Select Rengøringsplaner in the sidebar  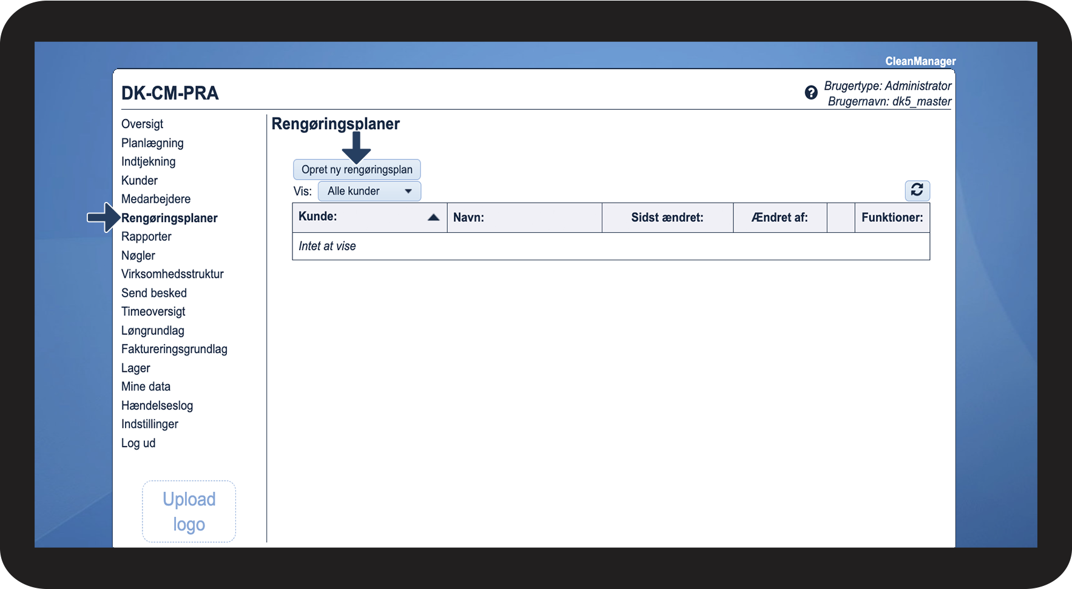169,218
